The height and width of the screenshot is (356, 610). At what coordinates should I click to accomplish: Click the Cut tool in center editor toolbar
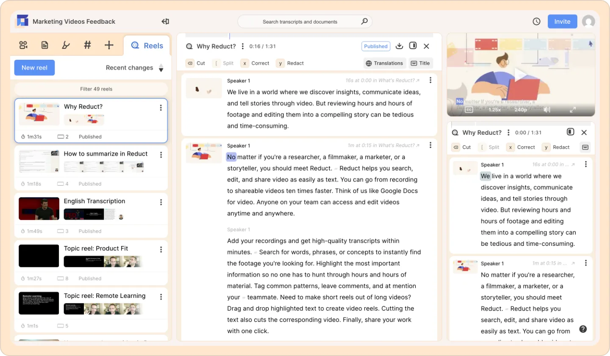(196, 63)
